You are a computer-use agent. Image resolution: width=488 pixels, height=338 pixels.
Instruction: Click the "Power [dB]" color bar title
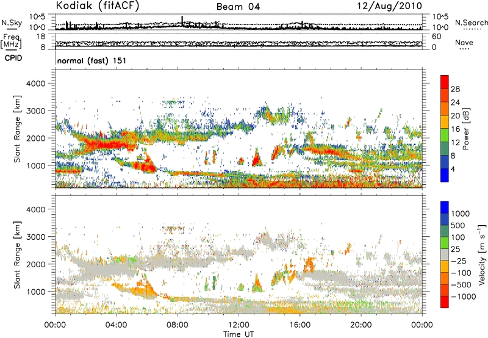click(466, 129)
